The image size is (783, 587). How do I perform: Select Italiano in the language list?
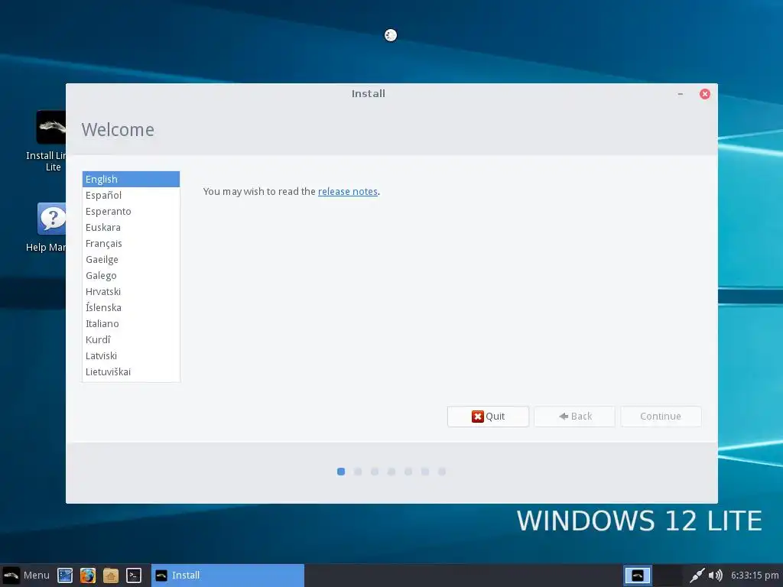tap(131, 323)
